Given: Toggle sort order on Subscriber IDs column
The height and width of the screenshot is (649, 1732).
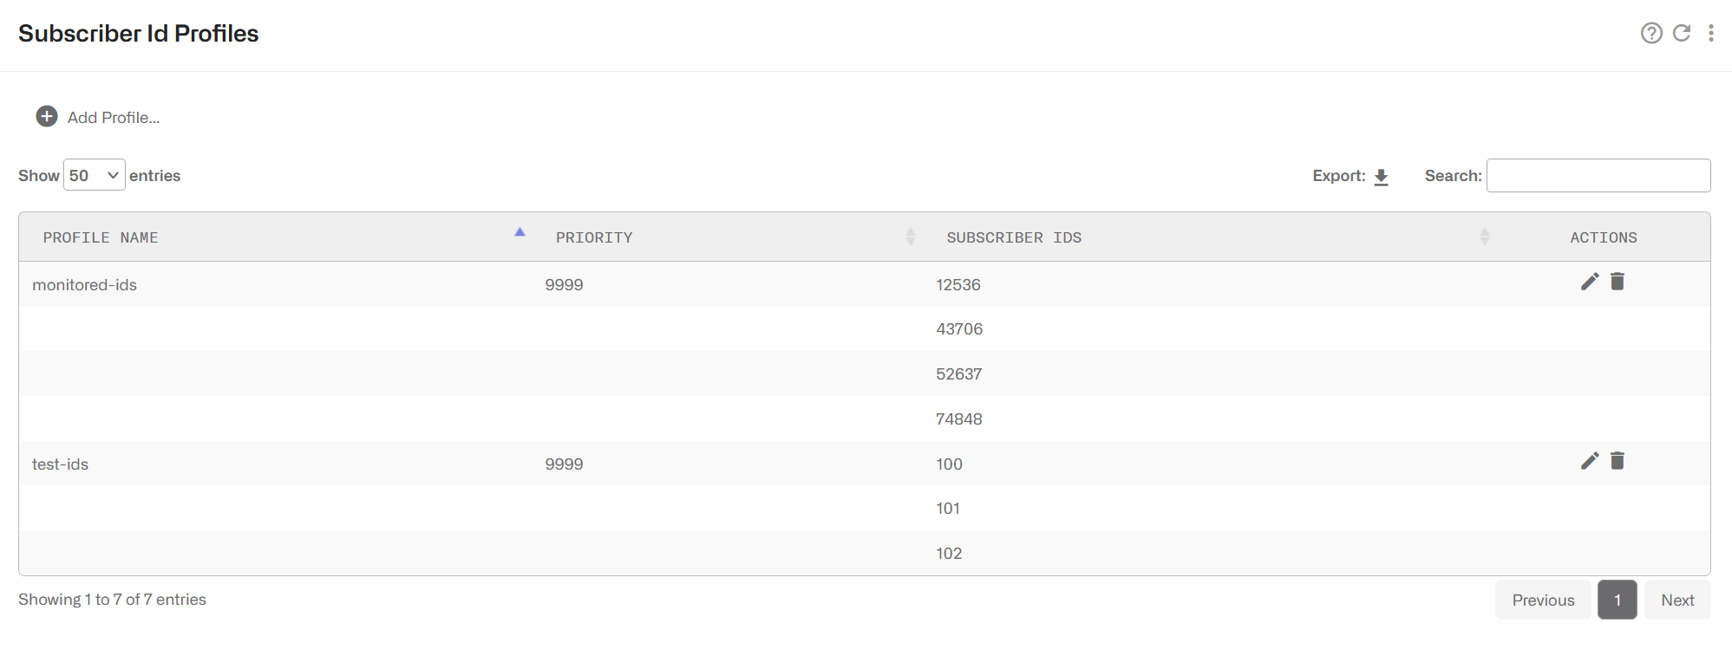Looking at the screenshot, I should pyautogui.click(x=1485, y=236).
